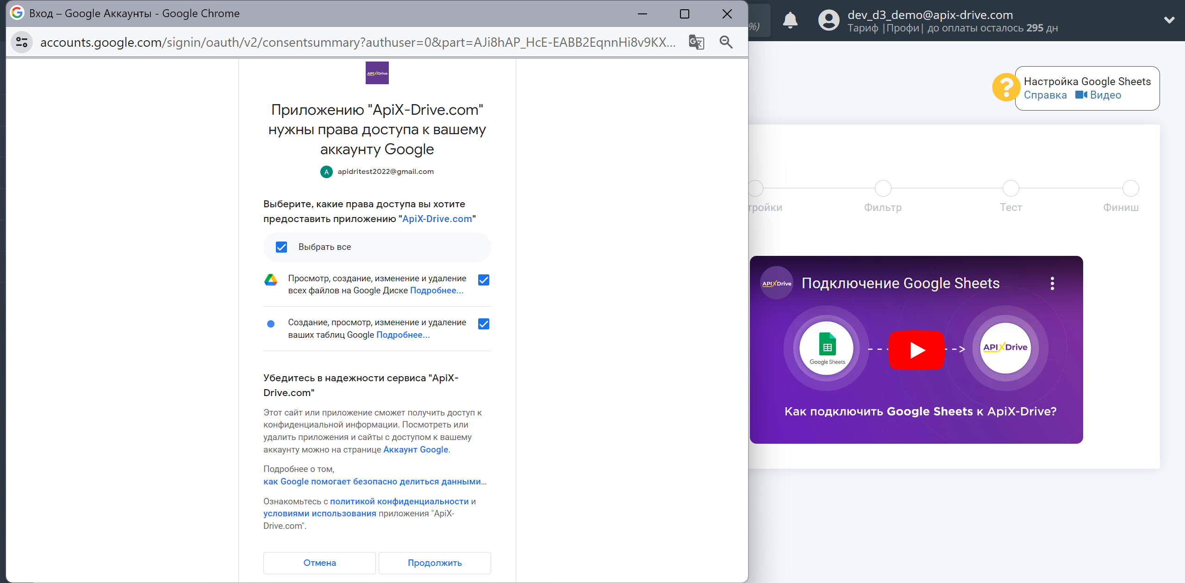Viewport: 1185px width, 583px height.
Task: Click the ApiXDrive logo circle in video thumbnail
Action: [x=1005, y=347]
